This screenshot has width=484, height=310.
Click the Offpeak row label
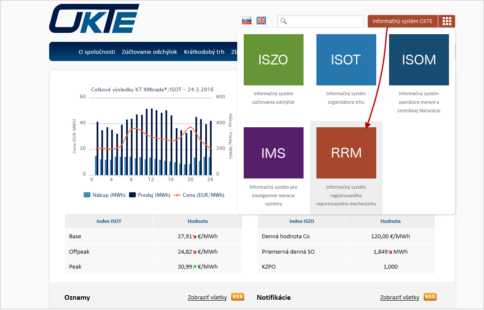[x=80, y=252]
